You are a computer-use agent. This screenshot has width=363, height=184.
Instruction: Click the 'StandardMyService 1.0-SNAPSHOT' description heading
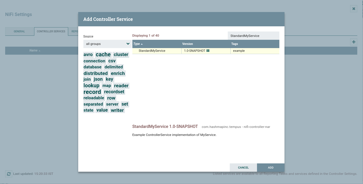(x=165, y=126)
